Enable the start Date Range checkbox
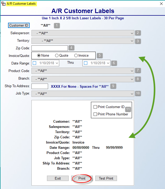The width and height of the screenshot is (165, 189). click(x=35, y=63)
